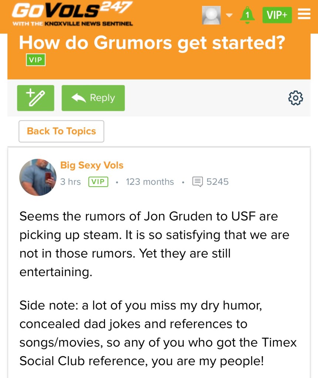Go to the GoVols247 home logo
Screen dimensions: 318x378
72,10
